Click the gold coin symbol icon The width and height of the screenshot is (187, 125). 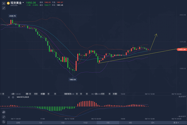point(8,3)
